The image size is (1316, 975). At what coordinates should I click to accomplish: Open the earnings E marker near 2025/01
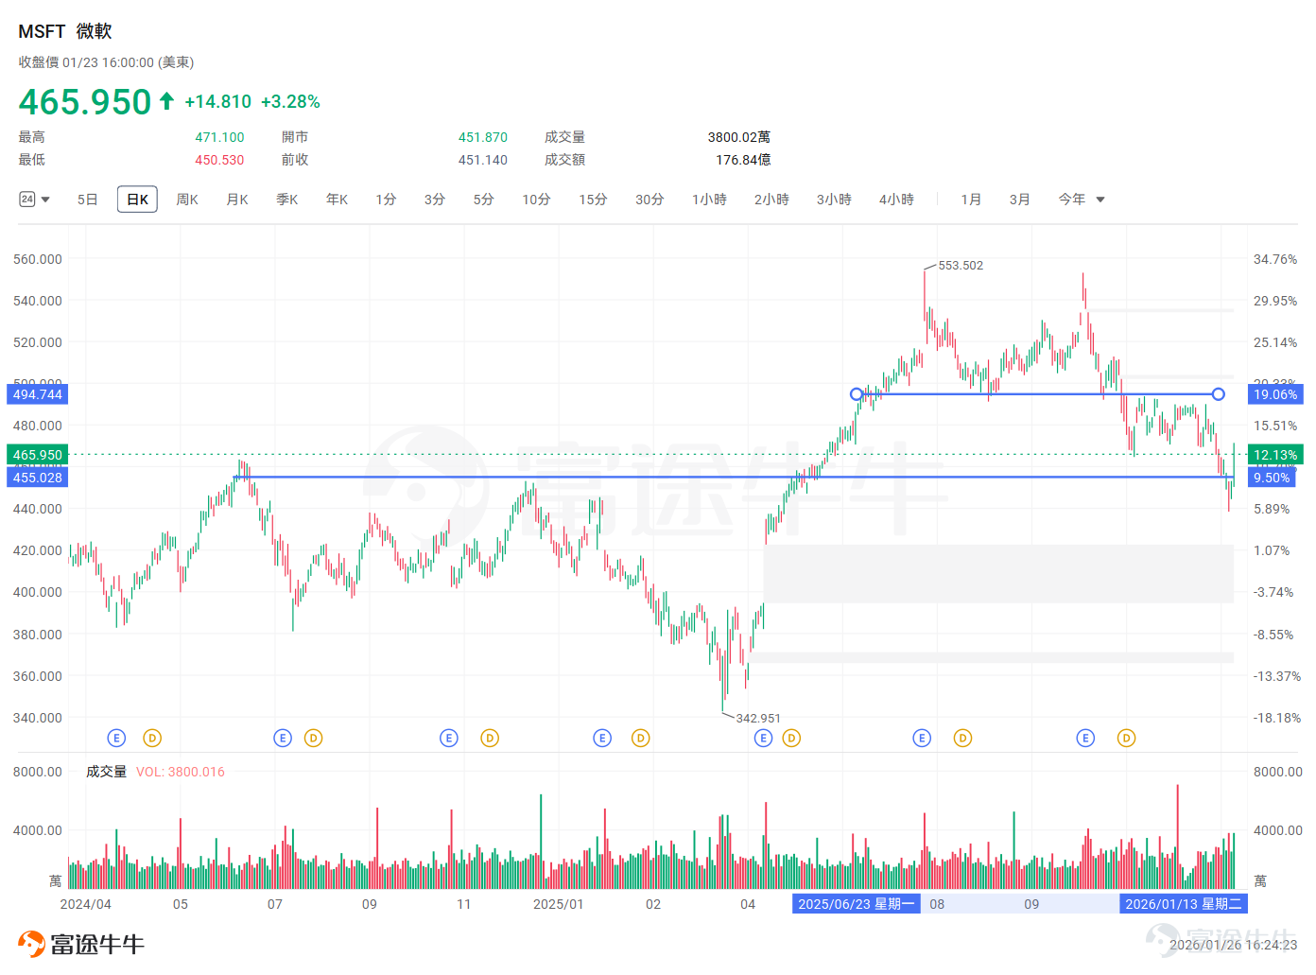point(602,738)
